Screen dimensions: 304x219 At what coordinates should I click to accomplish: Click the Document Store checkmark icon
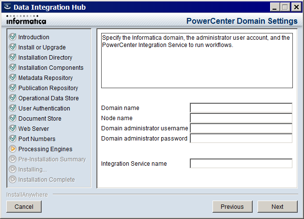[x=13, y=118]
